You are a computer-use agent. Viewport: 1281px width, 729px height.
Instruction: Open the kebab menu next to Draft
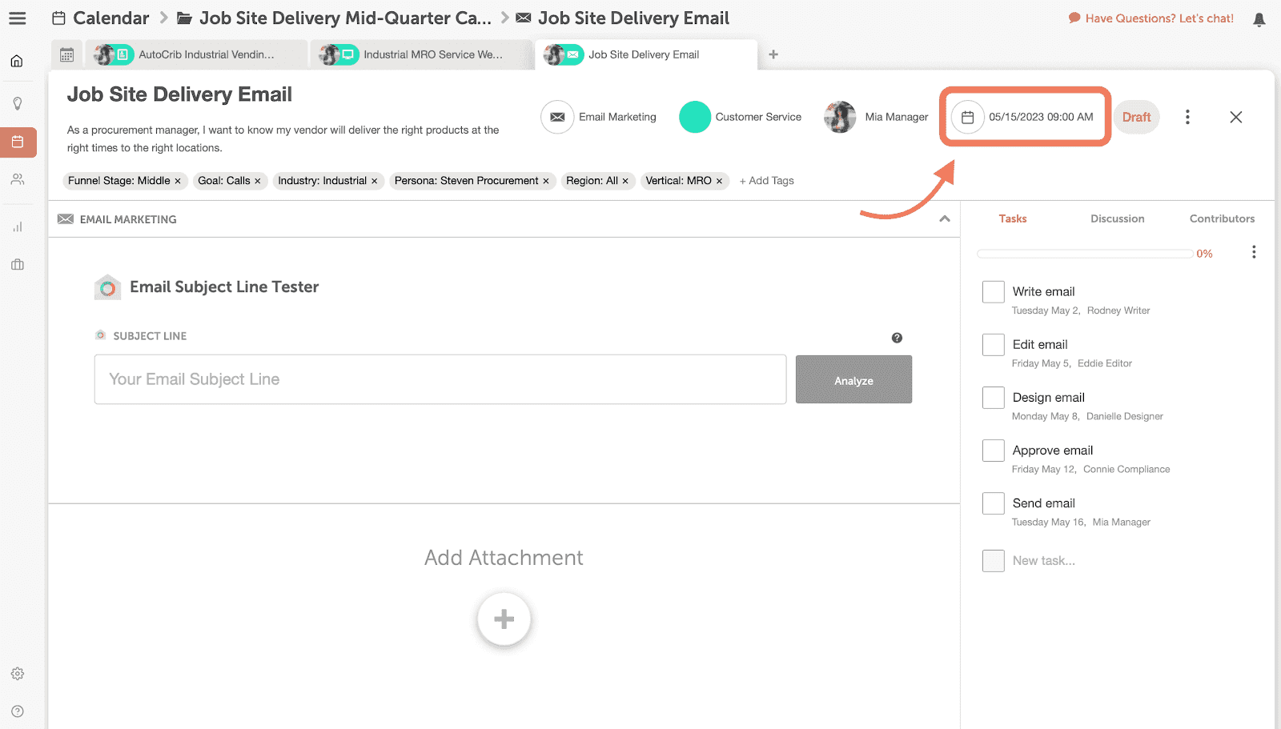pyautogui.click(x=1187, y=117)
